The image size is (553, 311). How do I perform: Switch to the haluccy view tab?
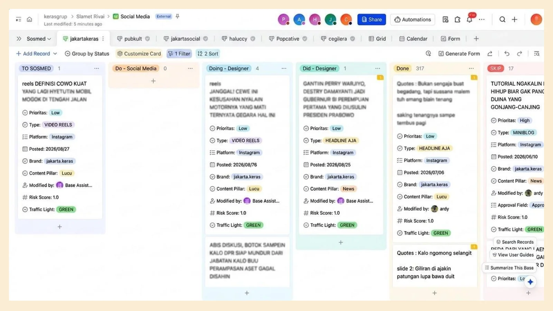pyautogui.click(x=238, y=39)
